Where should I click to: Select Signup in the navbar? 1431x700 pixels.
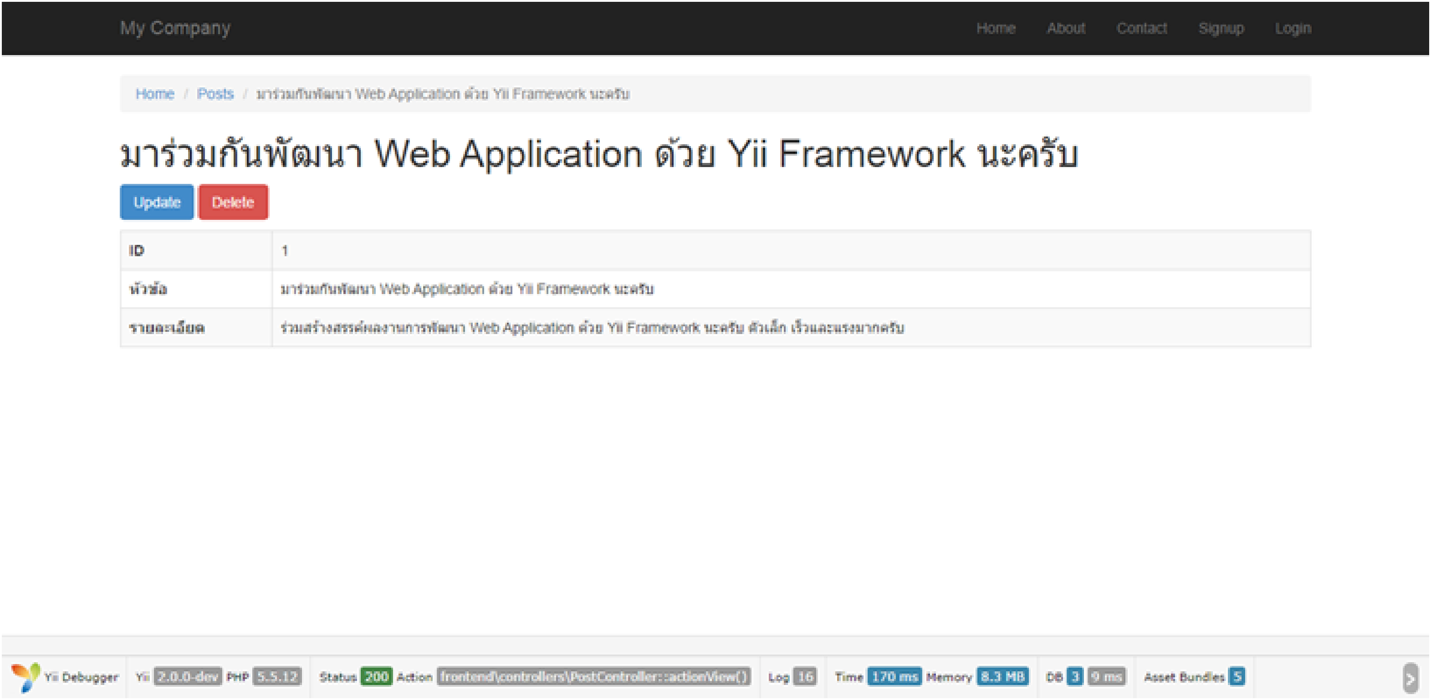point(1221,28)
